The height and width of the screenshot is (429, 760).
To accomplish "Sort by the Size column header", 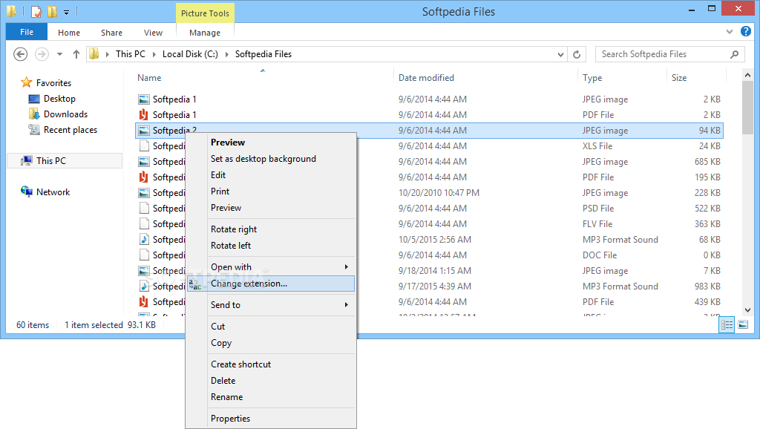I will (679, 77).
